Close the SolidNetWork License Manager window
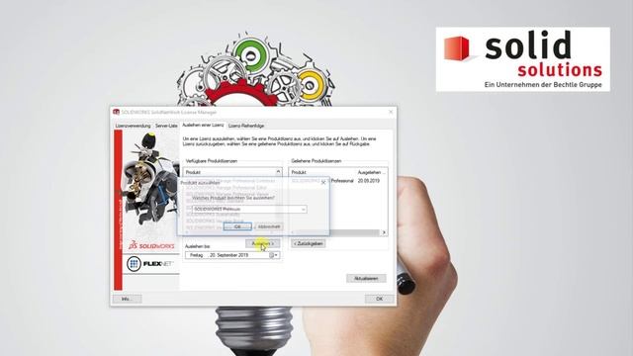 (391, 112)
